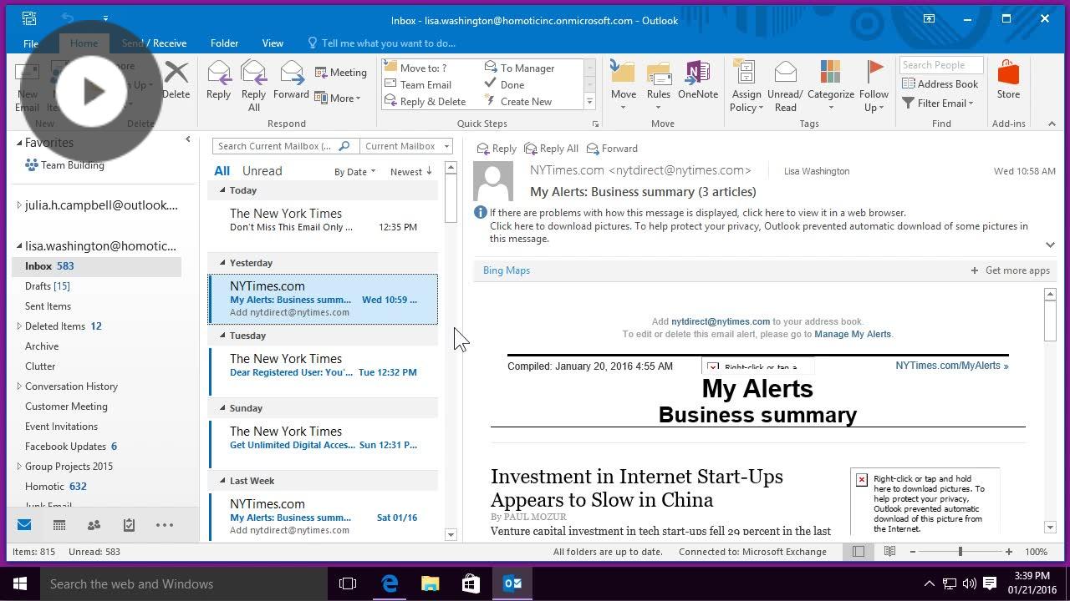Open NYTimes.com/MyAlerts link
Screen dimensions: 1070x601
click(951, 366)
